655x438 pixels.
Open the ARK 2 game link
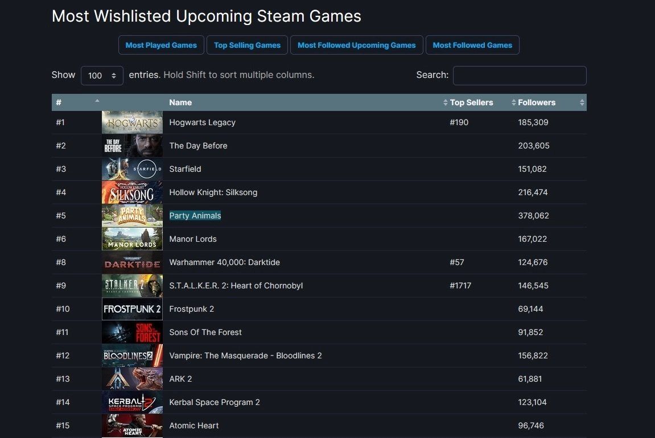coord(180,379)
